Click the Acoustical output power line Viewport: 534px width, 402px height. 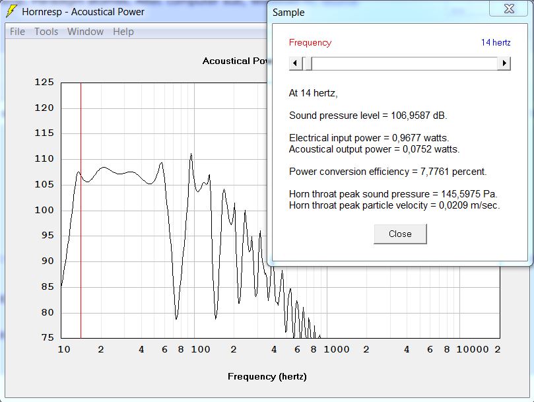pos(374,149)
